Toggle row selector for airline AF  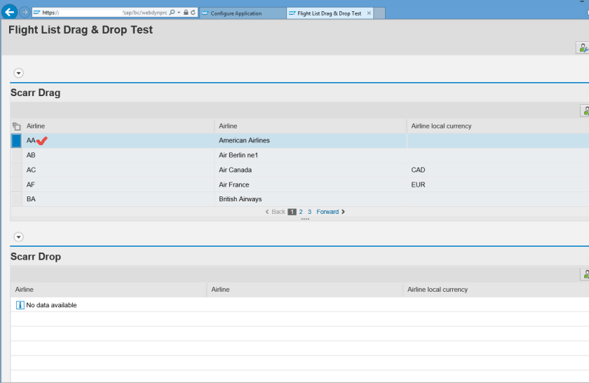point(16,185)
